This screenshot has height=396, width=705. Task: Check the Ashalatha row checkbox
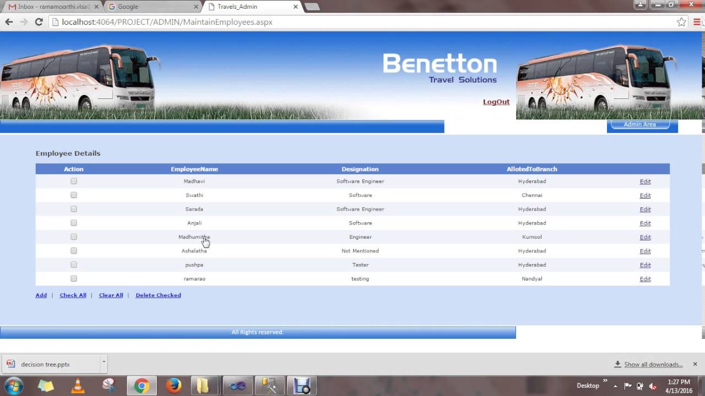[74, 251]
